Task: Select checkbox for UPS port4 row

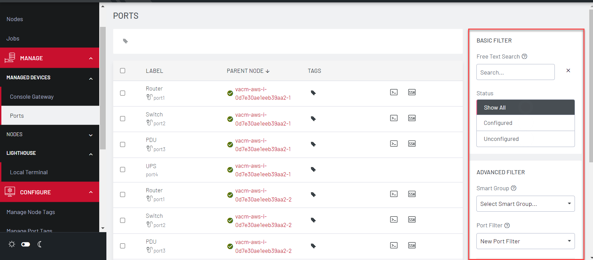Action: [122, 169]
